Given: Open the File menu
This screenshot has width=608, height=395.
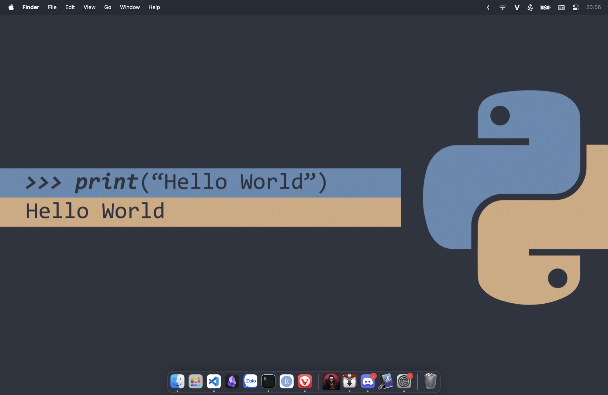Looking at the screenshot, I should point(52,7).
